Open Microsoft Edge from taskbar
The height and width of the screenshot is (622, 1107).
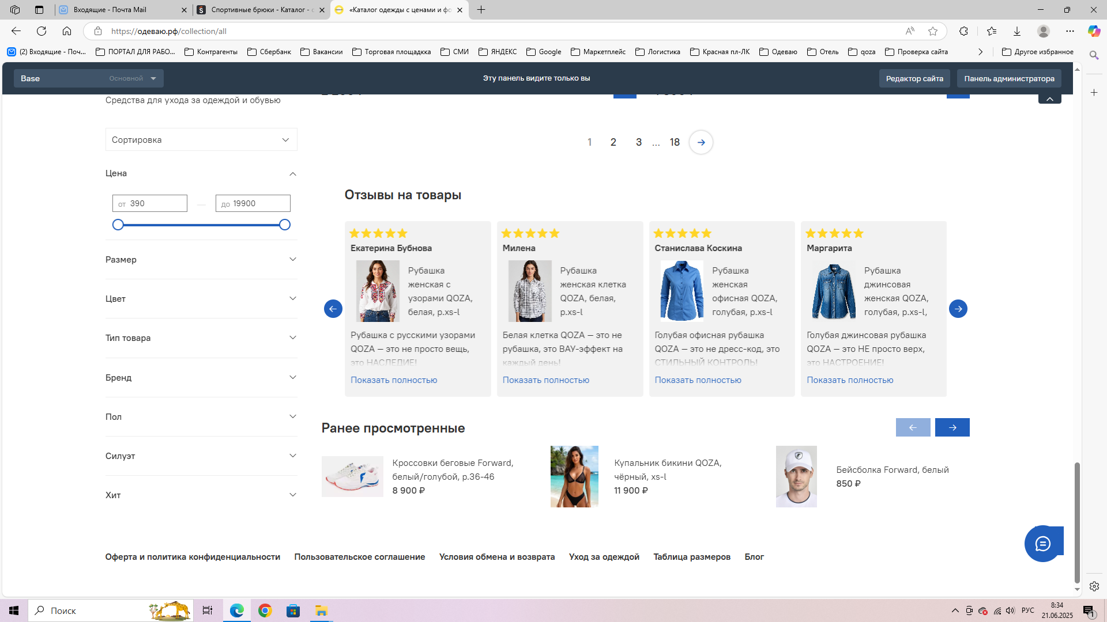tap(237, 610)
